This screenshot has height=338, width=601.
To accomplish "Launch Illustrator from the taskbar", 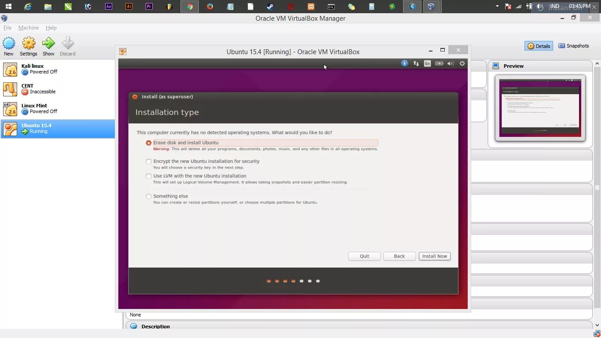I will [x=129, y=7].
